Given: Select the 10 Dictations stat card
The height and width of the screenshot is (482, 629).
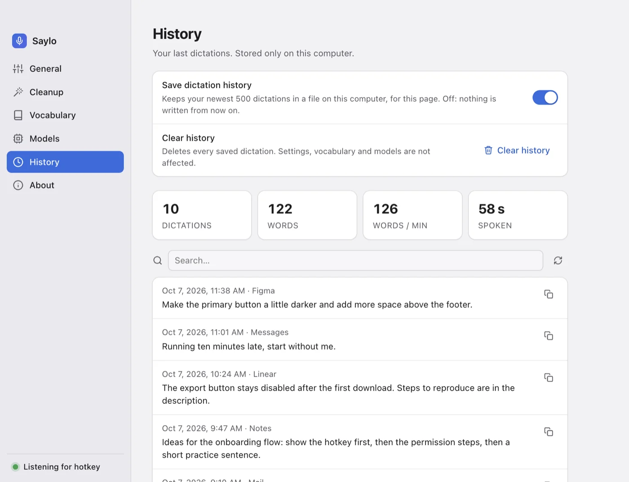Looking at the screenshot, I should click(x=202, y=215).
